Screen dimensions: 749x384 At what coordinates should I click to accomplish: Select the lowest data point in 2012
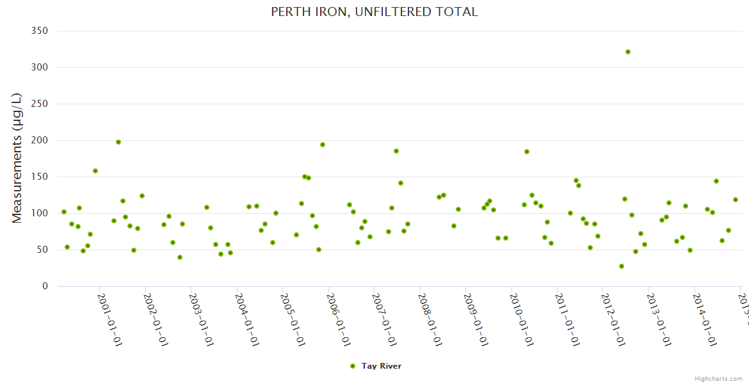click(x=622, y=266)
